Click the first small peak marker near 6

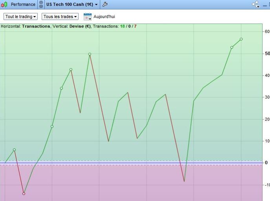pos(14,150)
